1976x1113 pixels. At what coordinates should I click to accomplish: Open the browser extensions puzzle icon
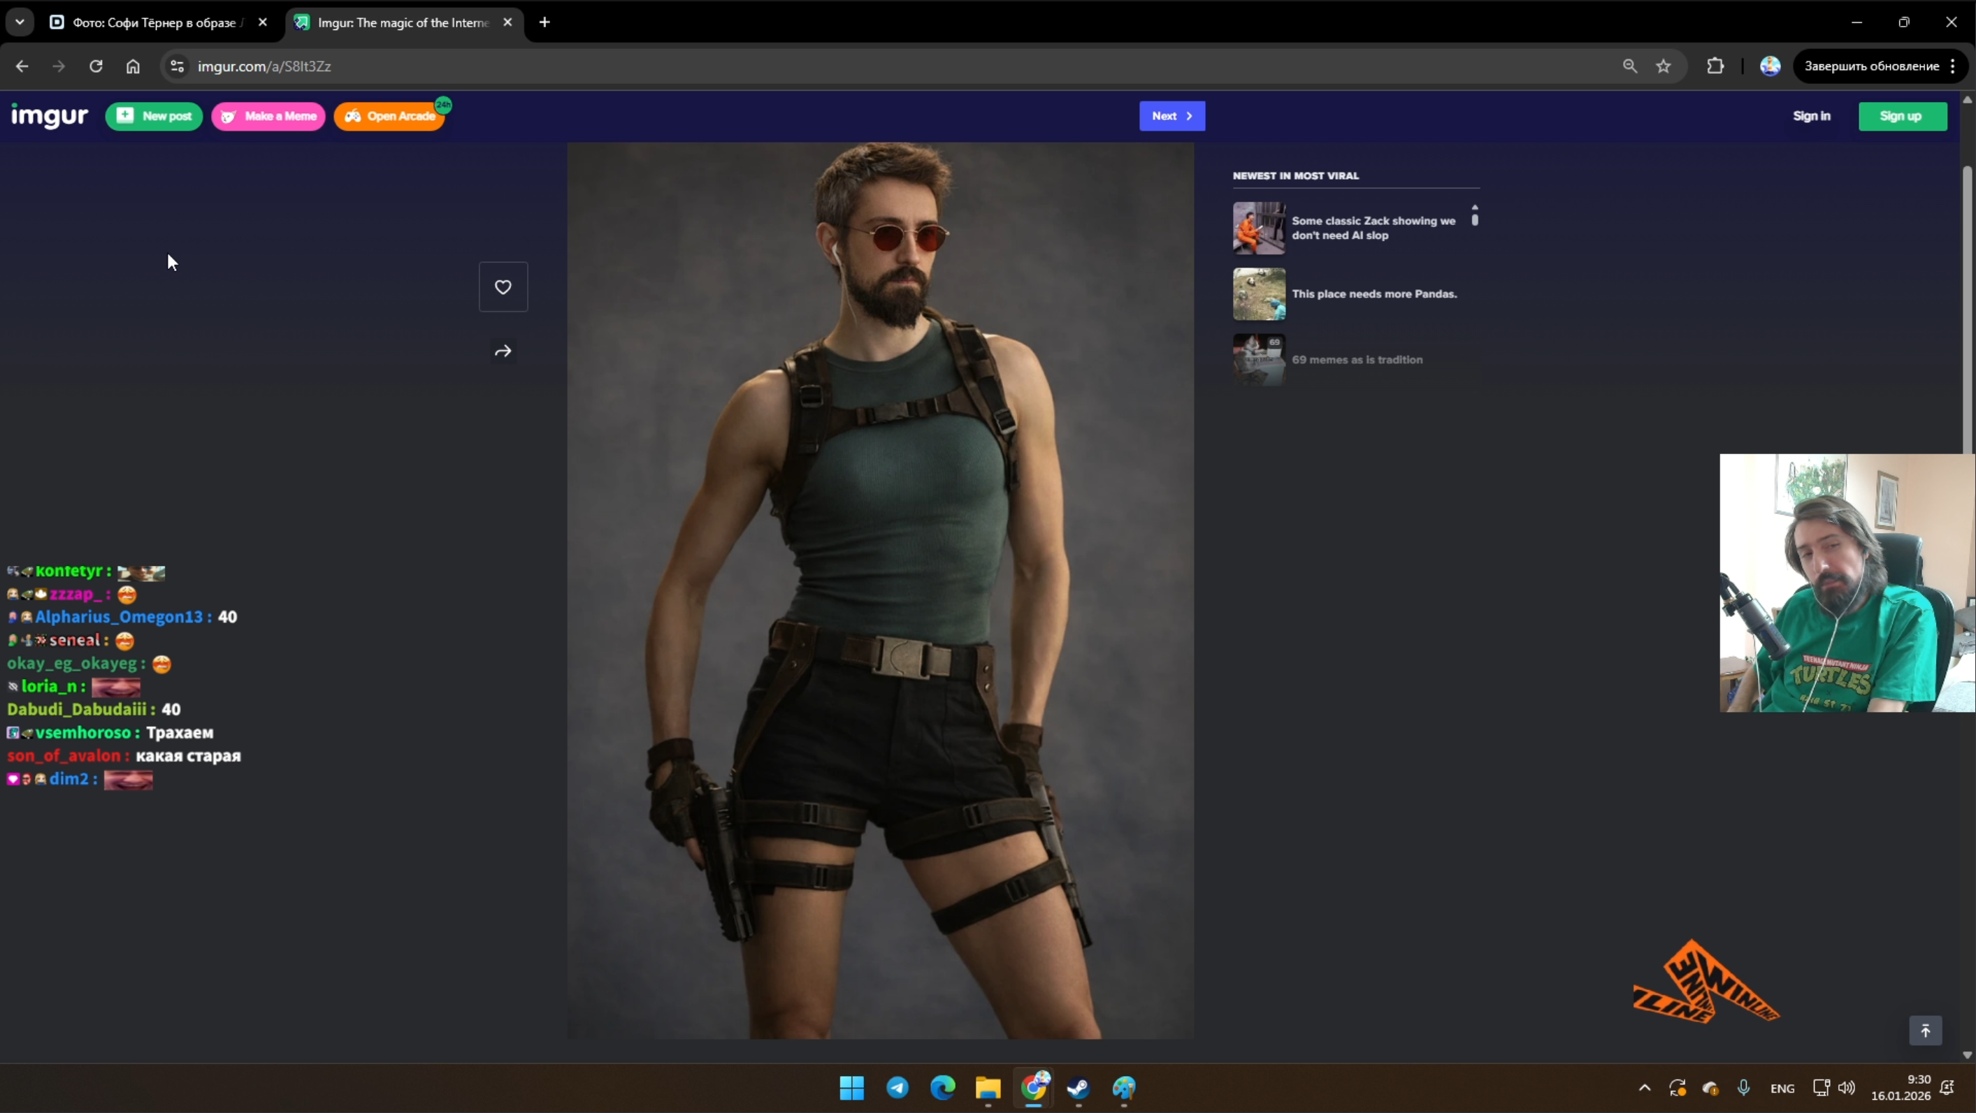[1715, 66]
